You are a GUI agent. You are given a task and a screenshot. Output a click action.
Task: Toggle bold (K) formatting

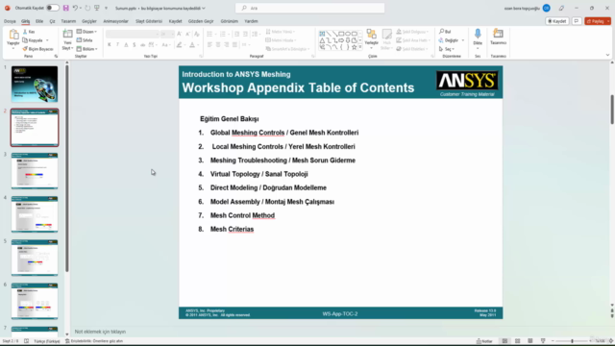click(x=109, y=45)
